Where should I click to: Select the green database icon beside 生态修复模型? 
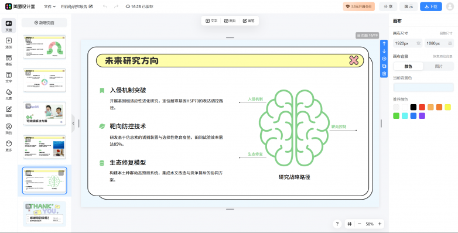pyautogui.click(x=102, y=163)
